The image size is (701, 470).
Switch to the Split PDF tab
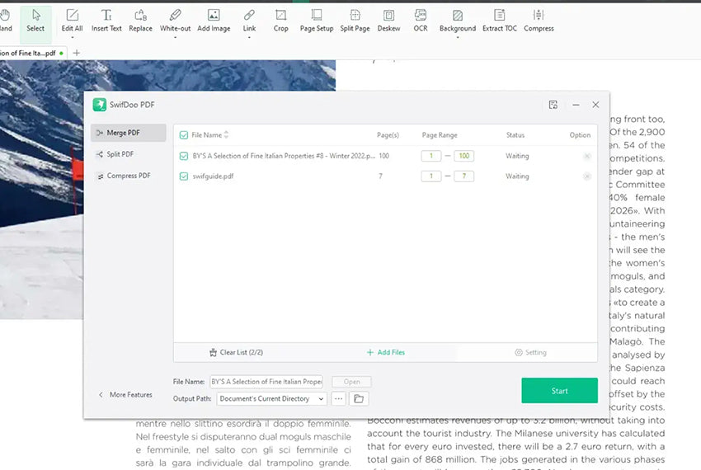click(x=120, y=154)
